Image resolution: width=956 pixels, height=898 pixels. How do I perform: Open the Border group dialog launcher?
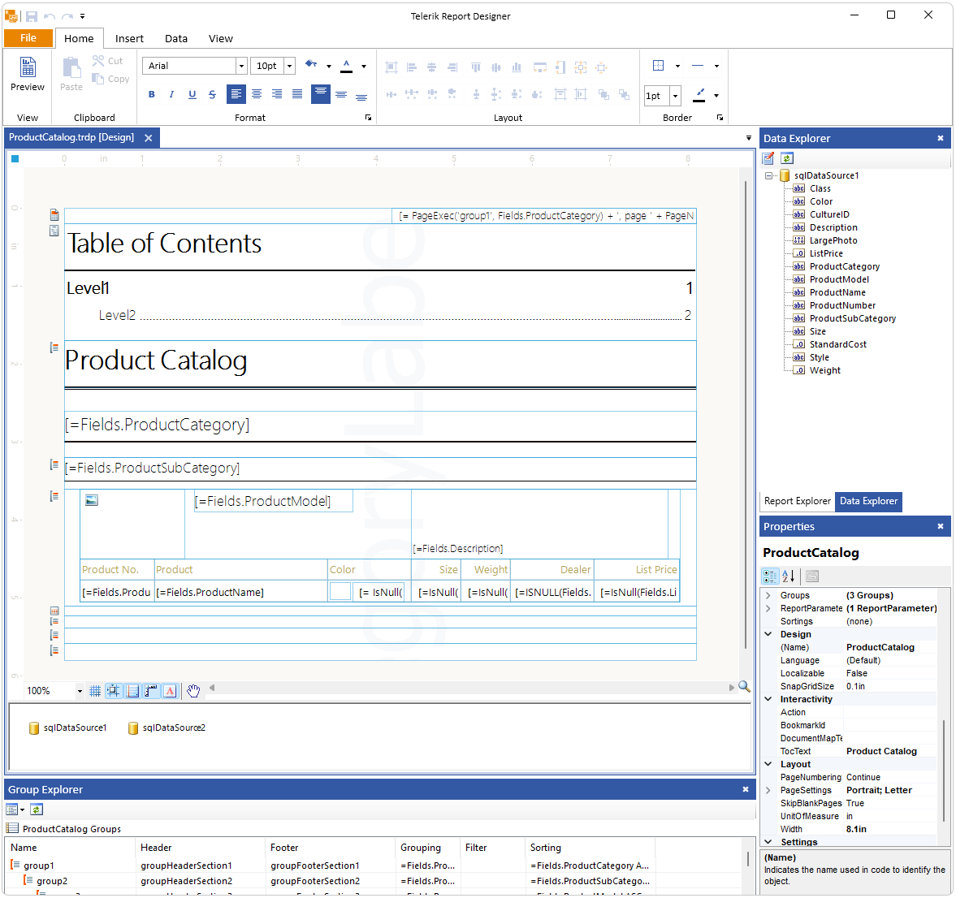720,118
